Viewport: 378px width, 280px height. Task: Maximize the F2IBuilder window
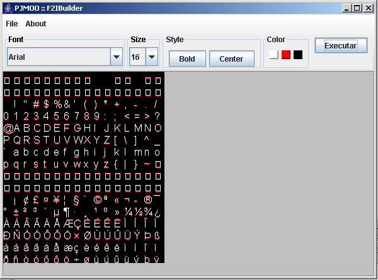point(357,8)
